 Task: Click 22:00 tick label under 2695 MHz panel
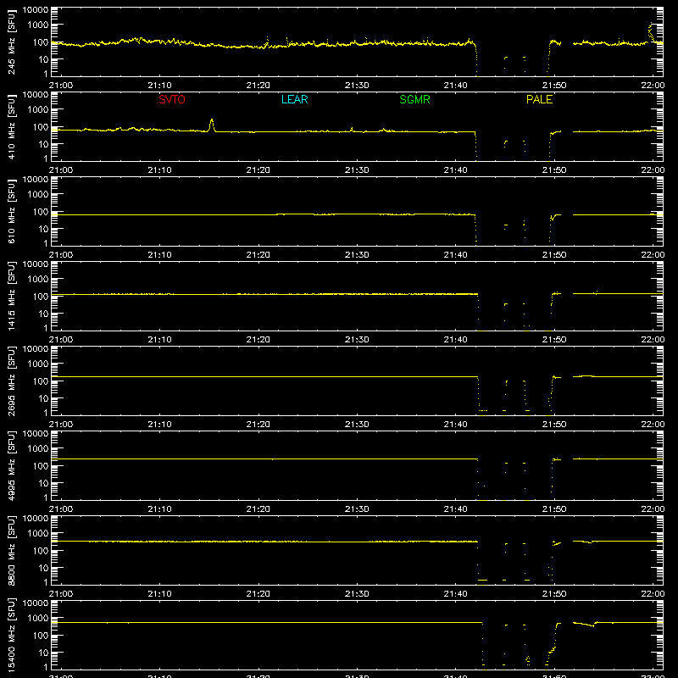pos(653,425)
